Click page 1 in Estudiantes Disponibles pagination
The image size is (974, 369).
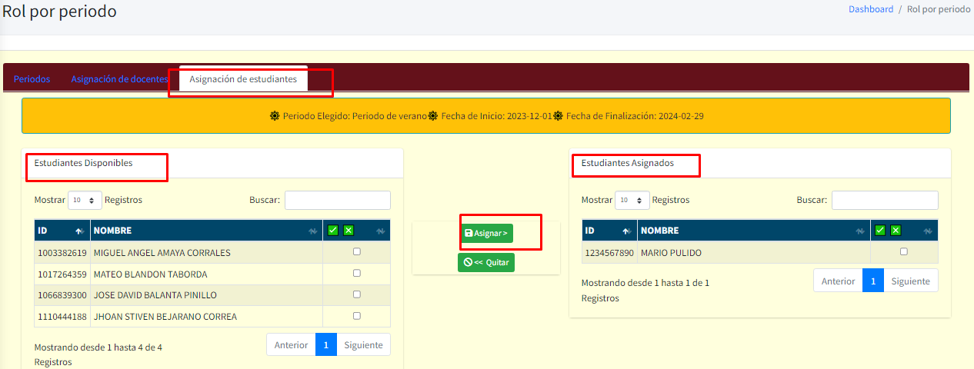(x=326, y=345)
